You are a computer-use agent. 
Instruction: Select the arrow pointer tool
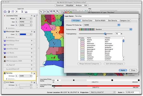click(x=41, y=12)
